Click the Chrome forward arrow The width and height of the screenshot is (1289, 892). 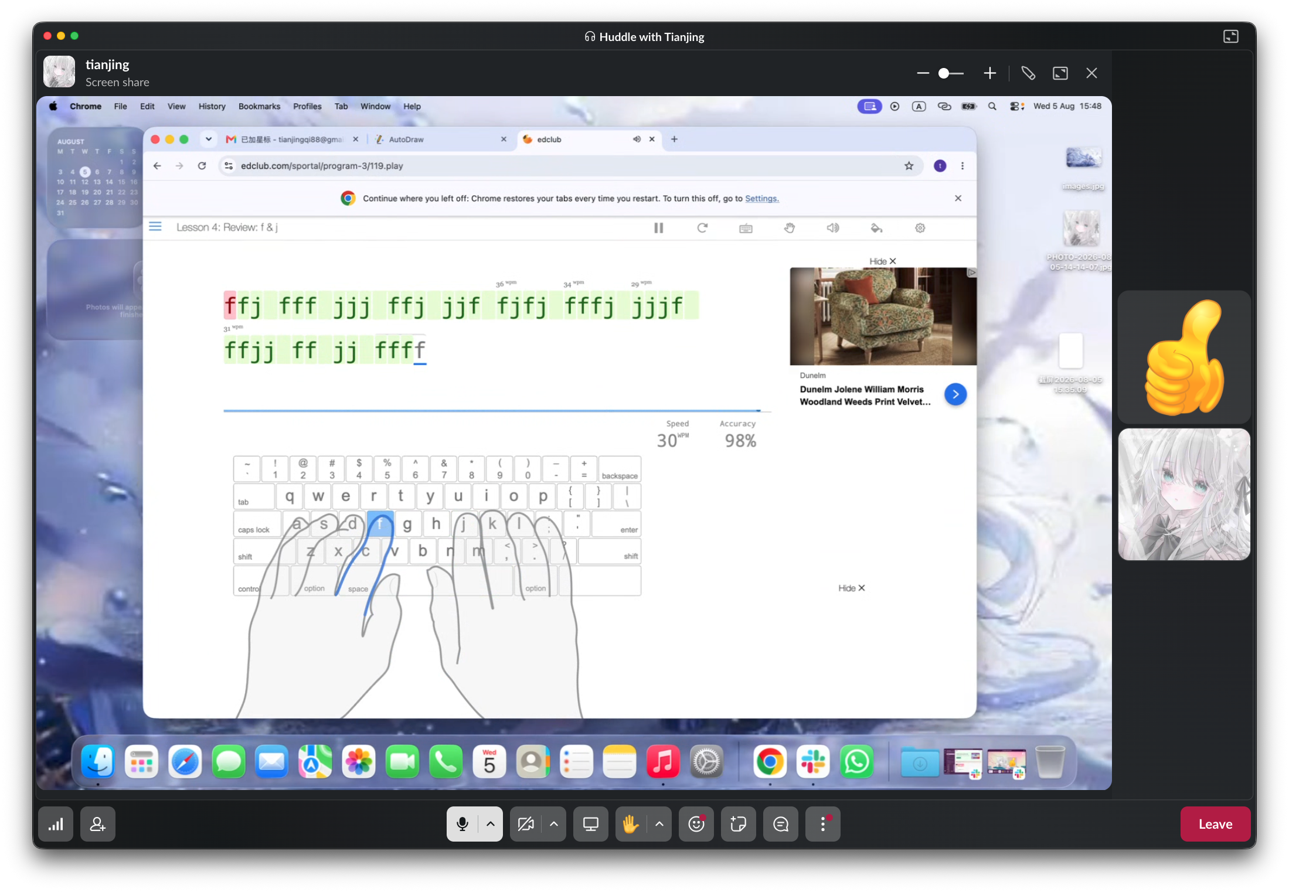coord(179,166)
